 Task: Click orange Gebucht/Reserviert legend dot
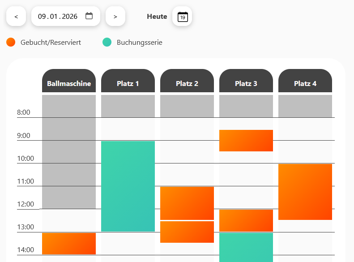[11, 43]
